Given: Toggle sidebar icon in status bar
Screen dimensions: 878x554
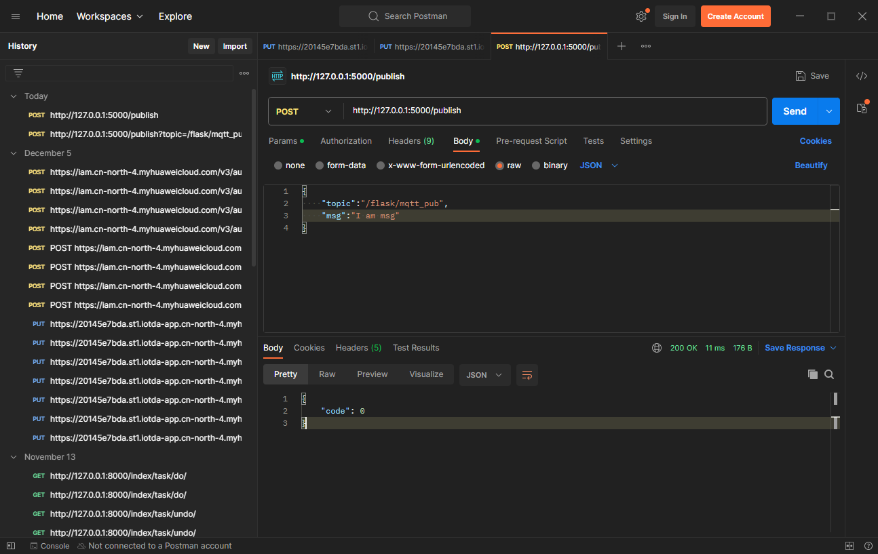Looking at the screenshot, I should tap(11, 546).
